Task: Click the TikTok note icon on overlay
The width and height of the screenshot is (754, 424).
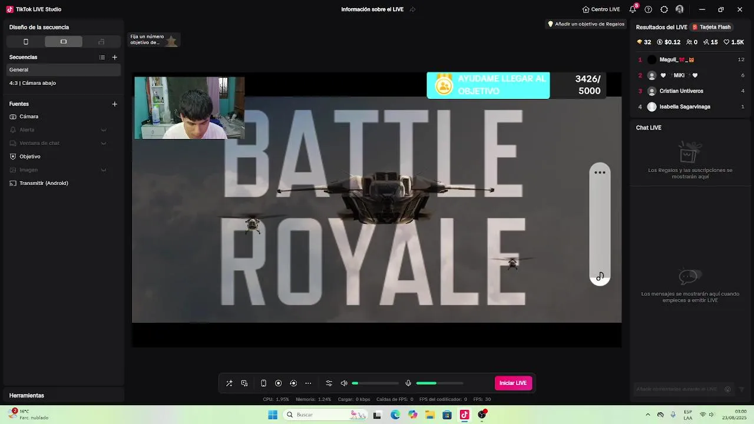Action: coord(600,277)
